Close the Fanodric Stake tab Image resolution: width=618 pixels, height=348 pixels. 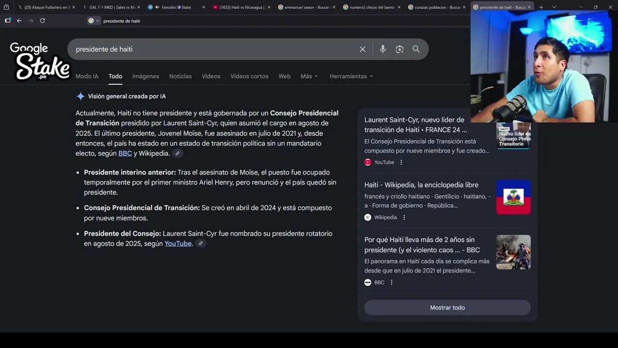(203, 7)
